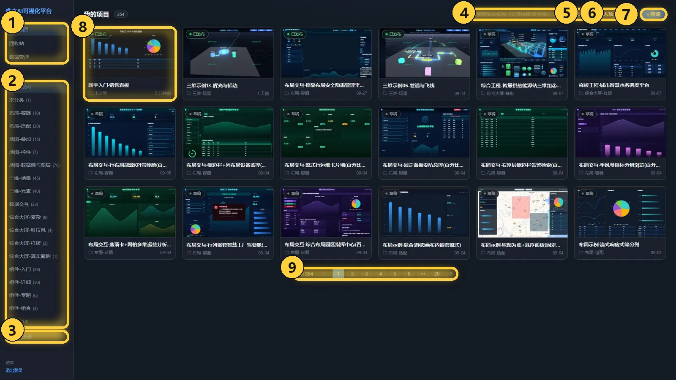Filter by the 三维-元素 category
The width and height of the screenshot is (676, 380).
37,191
